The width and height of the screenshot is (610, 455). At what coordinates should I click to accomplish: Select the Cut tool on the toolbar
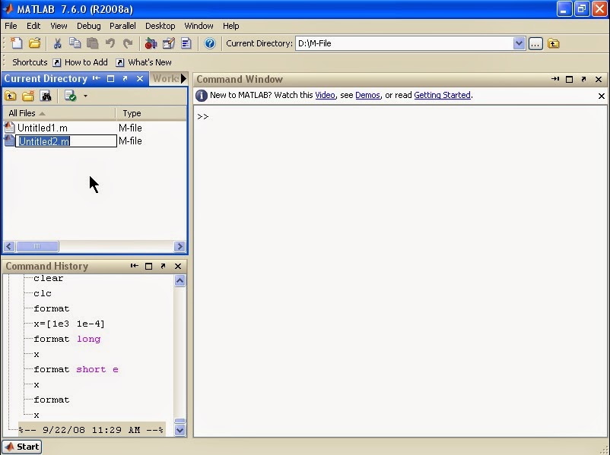(x=57, y=44)
